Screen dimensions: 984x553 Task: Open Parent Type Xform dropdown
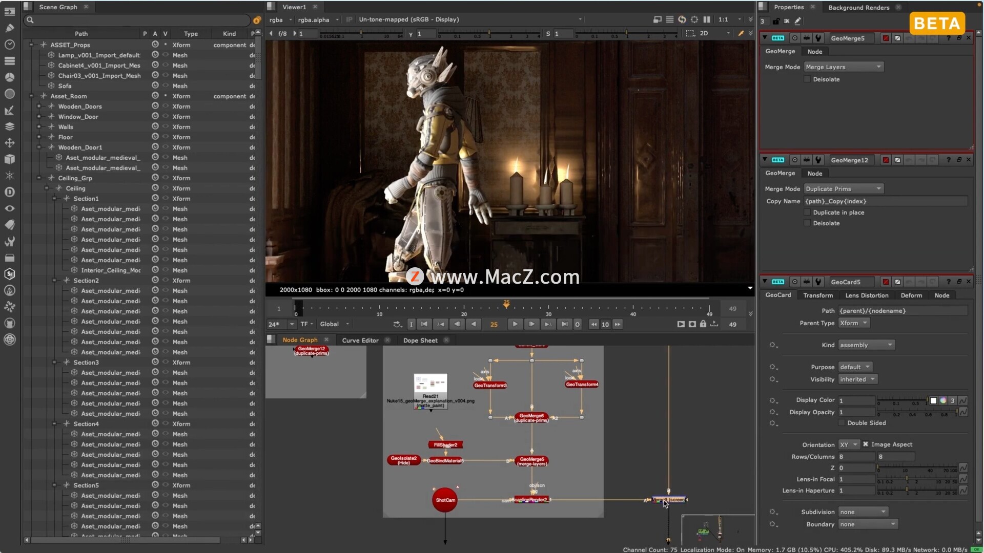coord(854,323)
